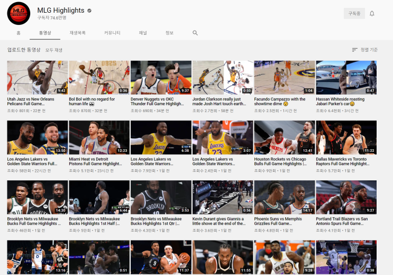Screen dimensions: 393x275
Task: Click the 구독중 subscribed button
Action: [x=354, y=14]
